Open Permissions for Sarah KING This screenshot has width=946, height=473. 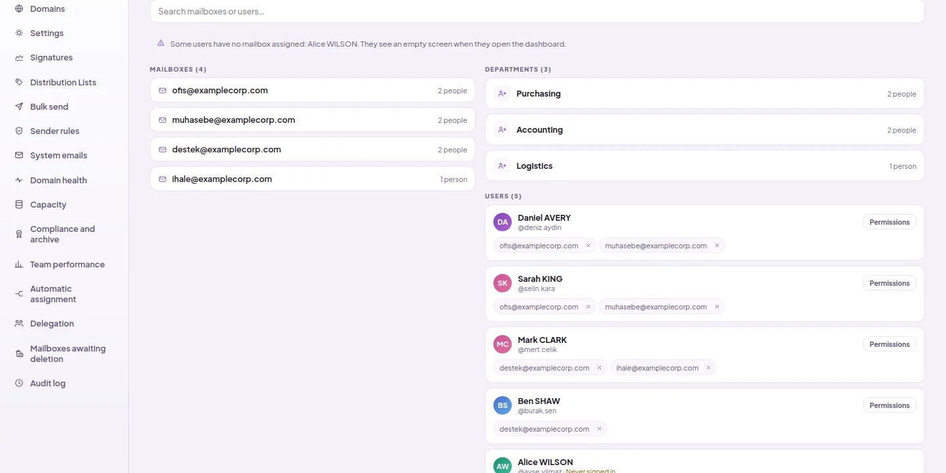pyautogui.click(x=890, y=283)
